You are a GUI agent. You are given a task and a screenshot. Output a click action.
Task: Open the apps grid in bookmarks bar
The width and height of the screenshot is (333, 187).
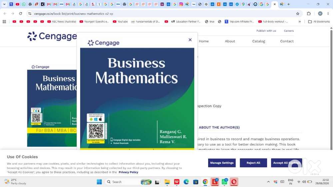click(4, 21)
